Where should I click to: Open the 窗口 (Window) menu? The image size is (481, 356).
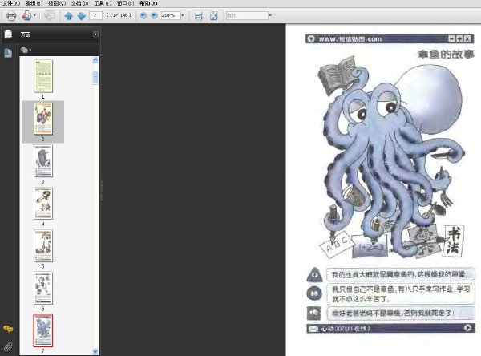point(125,3)
